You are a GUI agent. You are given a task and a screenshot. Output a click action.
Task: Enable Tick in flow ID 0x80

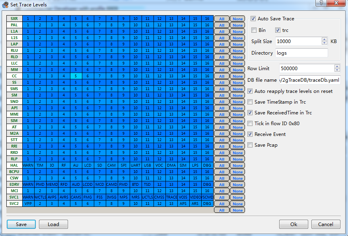coord(250,124)
